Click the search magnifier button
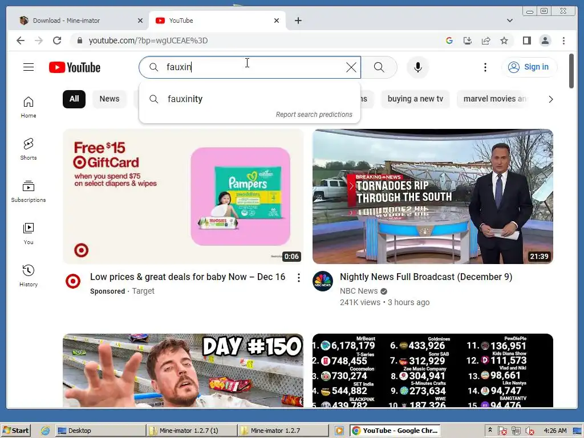 (x=379, y=67)
